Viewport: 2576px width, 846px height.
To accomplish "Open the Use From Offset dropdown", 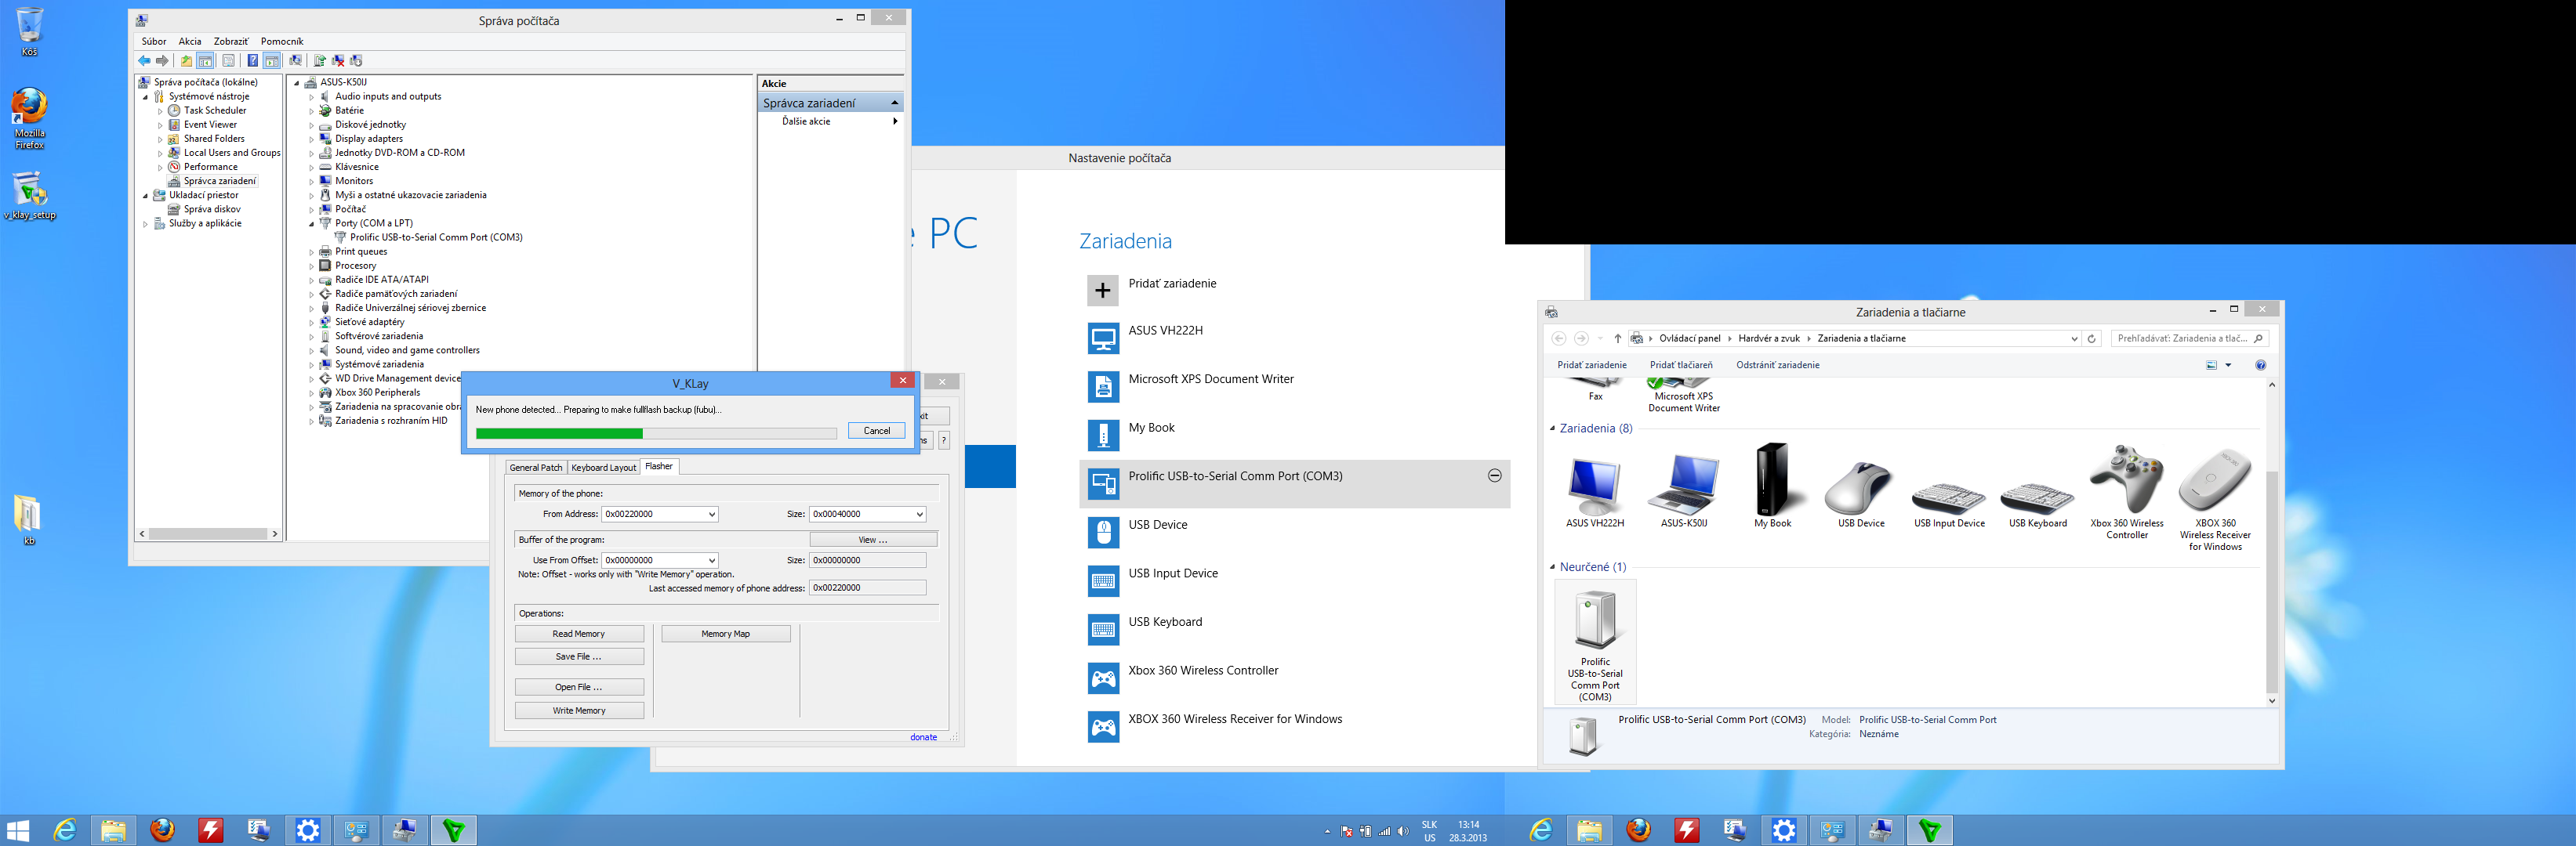I will pyautogui.click(x=712, y=560).
